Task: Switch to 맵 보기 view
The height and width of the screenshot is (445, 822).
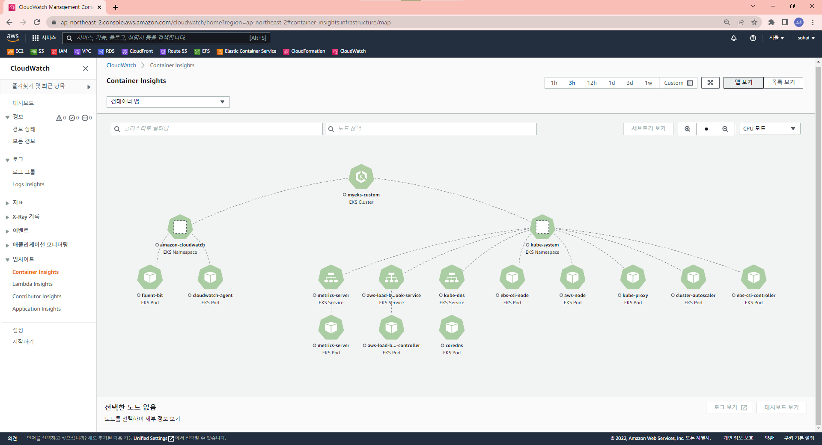Action: pyautogui.click(x=744, y=83)
